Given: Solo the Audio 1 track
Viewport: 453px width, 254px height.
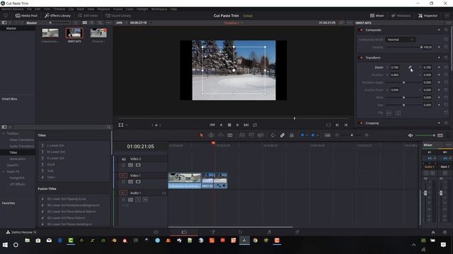Looking at the screenshot, I should click(x=138, y=200).
